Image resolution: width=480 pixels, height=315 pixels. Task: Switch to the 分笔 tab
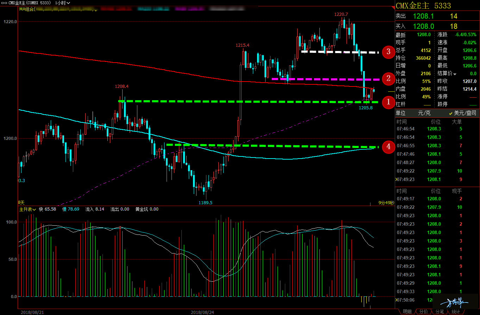pos(440,311)
